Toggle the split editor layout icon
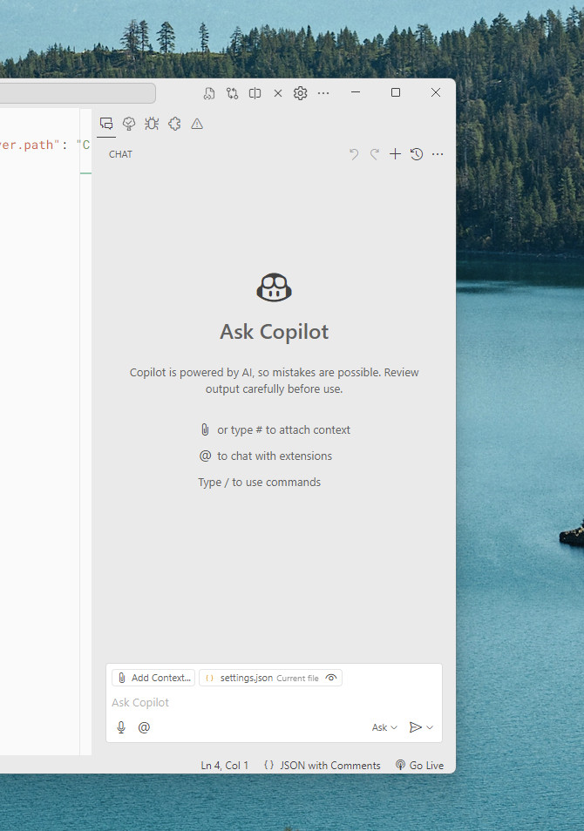584x831 pixels. (x=255, y=93)
